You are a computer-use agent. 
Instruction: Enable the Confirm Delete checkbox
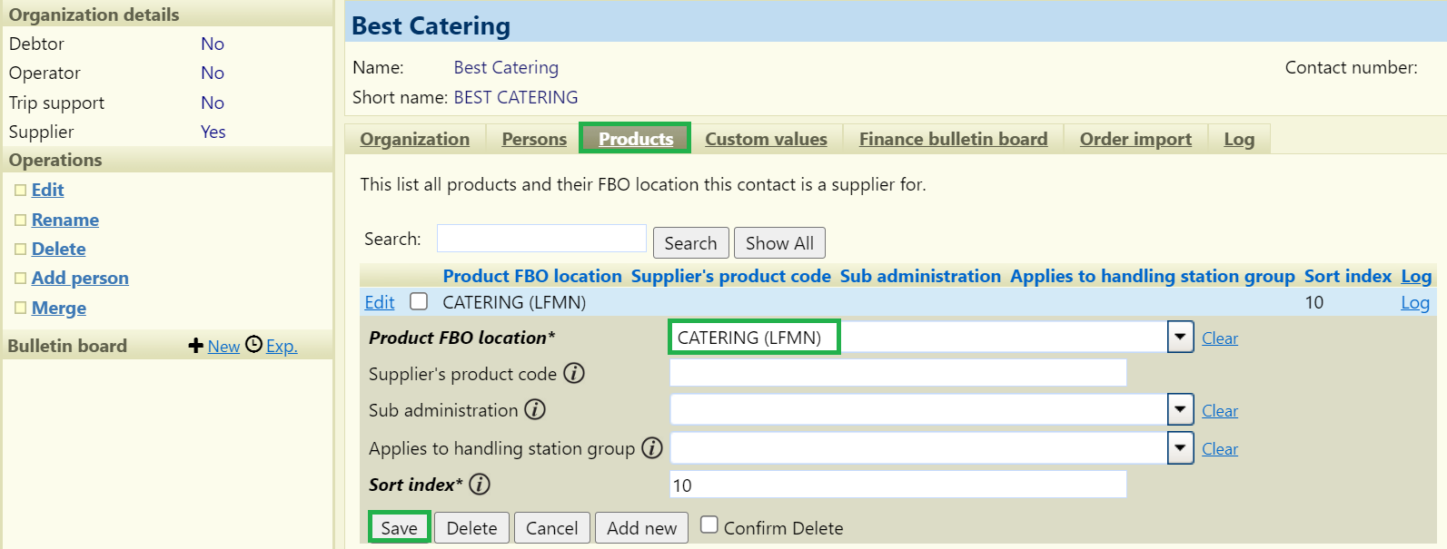point(709,524)
